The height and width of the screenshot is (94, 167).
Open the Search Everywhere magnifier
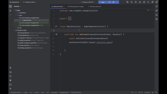pyautogui.click(x=148, y=2)
